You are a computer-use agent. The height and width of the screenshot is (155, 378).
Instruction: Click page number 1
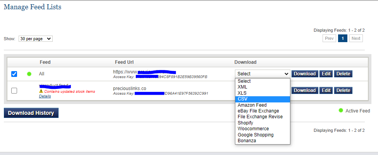(342, 38)
